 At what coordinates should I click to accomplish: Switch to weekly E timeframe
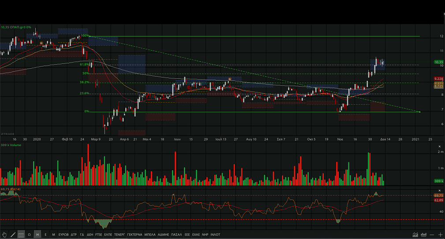click(45, 235)
